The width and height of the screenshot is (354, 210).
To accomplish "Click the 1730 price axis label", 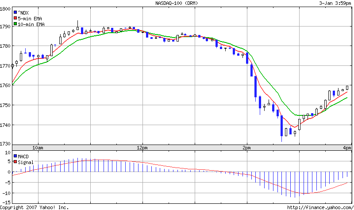I will coord(5,144).
